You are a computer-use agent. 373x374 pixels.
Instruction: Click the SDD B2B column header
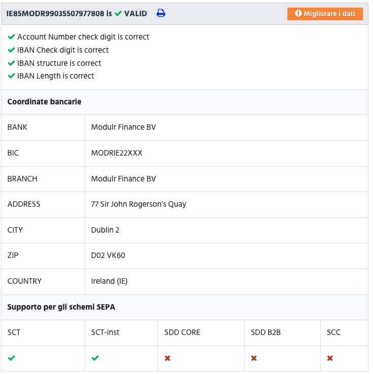(x=266, y=332)
